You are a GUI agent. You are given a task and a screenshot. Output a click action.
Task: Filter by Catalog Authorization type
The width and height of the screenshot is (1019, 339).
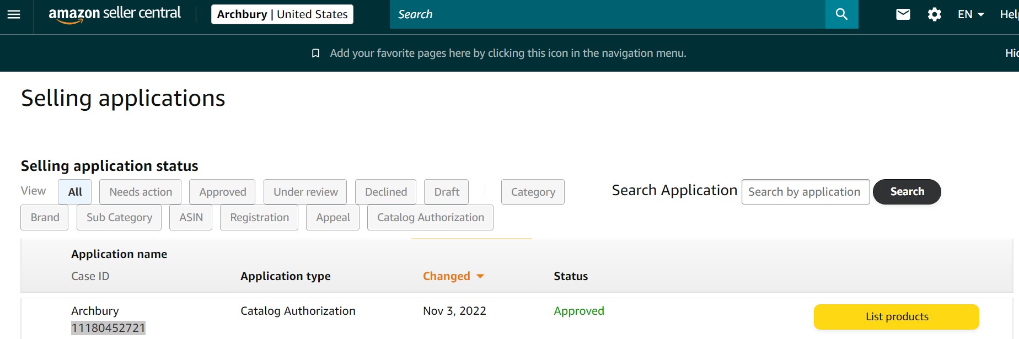point(430,218)
